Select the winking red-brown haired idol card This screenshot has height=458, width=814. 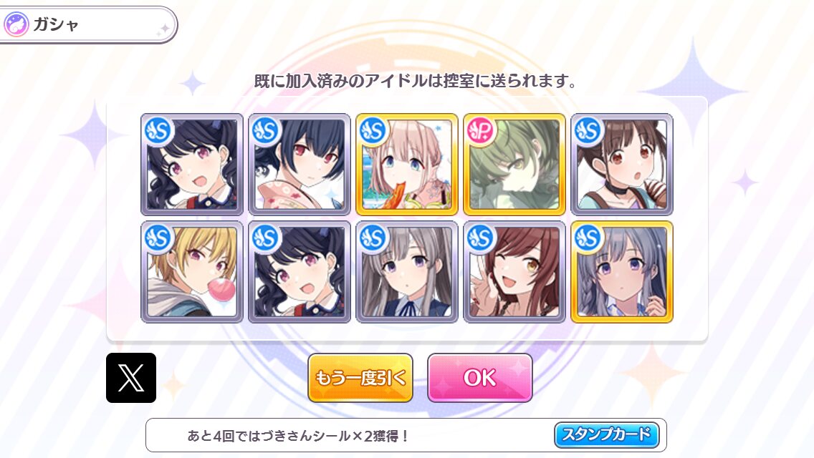(514, 272)
